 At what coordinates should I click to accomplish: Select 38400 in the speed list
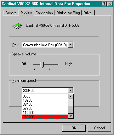[x=45, y=104]
